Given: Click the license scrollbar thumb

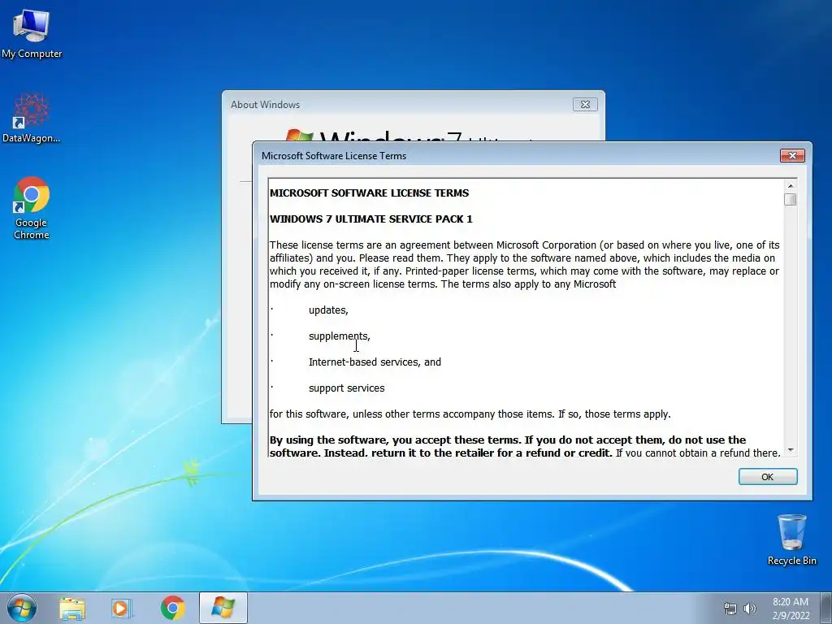Looking at the screenshot, I should click(790, 200).
